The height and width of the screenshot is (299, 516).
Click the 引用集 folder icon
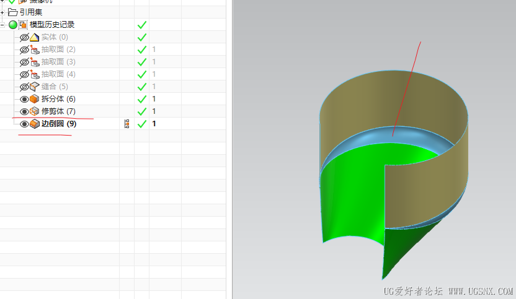pyautogui.click(x=12, y=12)
